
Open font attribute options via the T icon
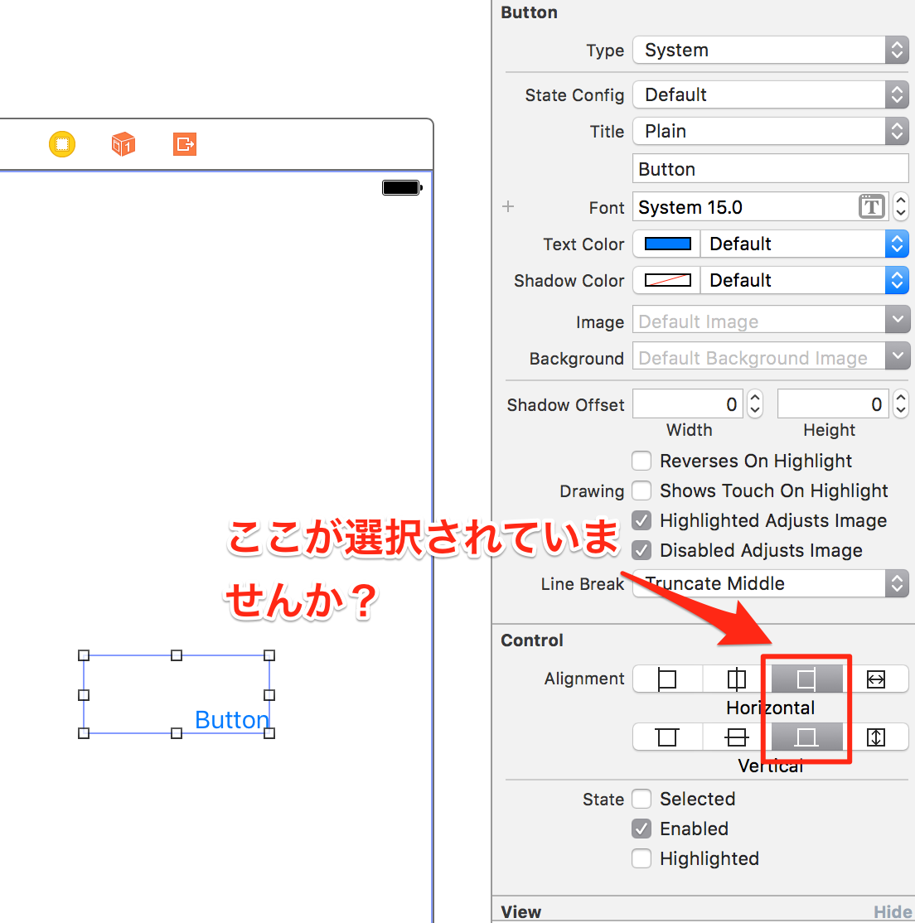pyautogui.click(x=871, y=206)
